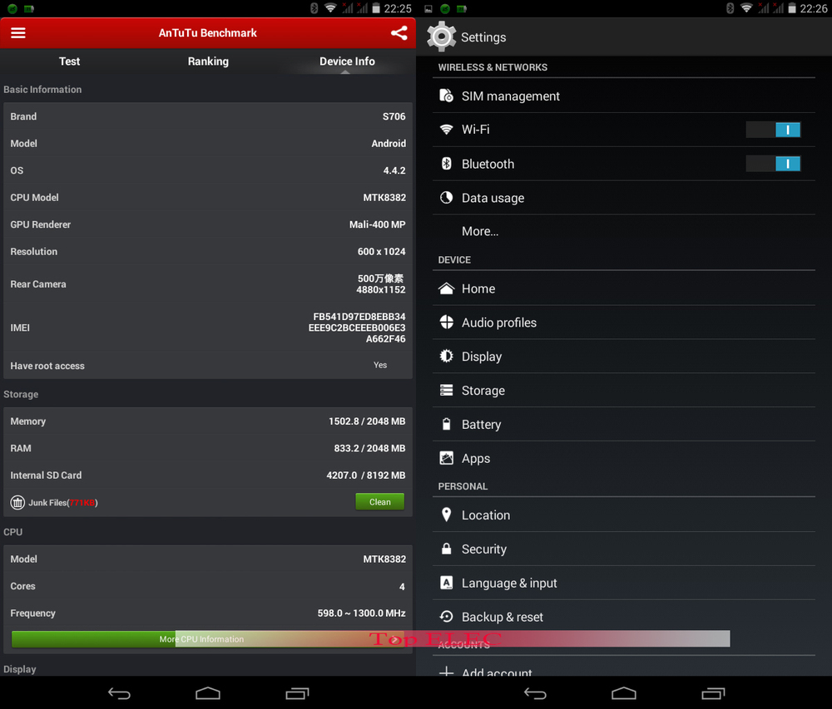Expand More... under Wireless & Networks
This screenshot has height=709, width=832.
[x=480, y=231]
